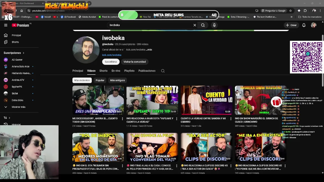
Task: Open AD Gamer subscription channel
Action: click(17, 60)
